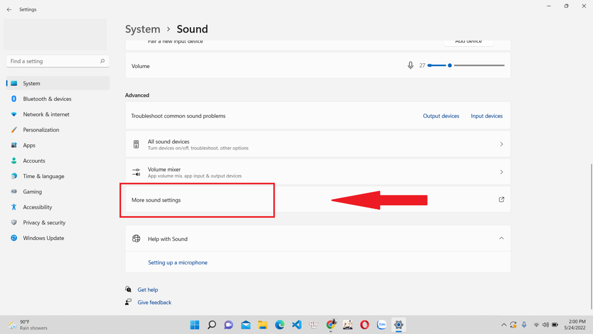Expand the All sound devices entry
593x334 pixels.
[x=502, y=144]
